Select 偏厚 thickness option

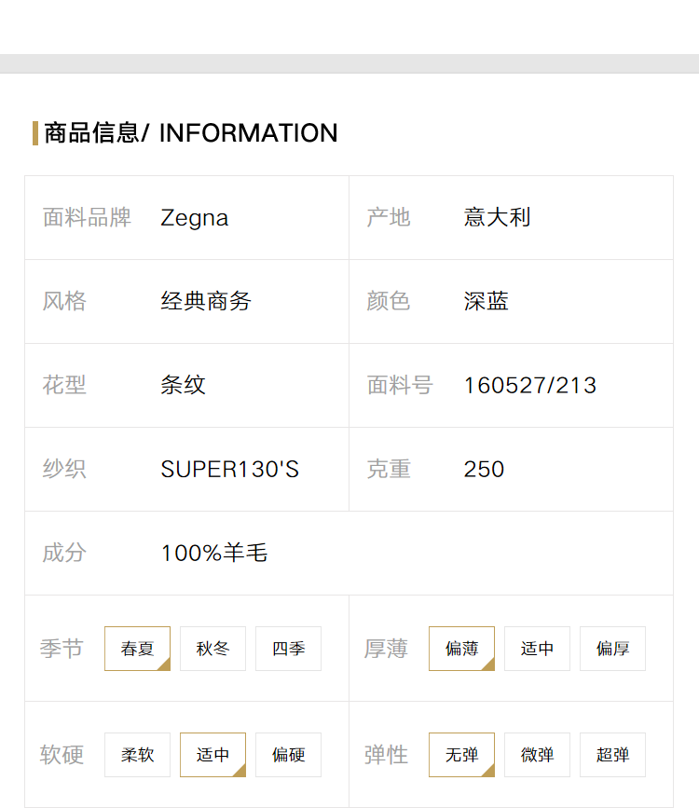(612, 649)
